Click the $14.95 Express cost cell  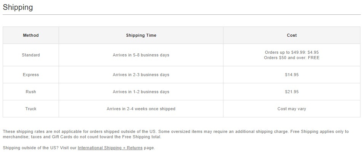click(x=292, y=75)
